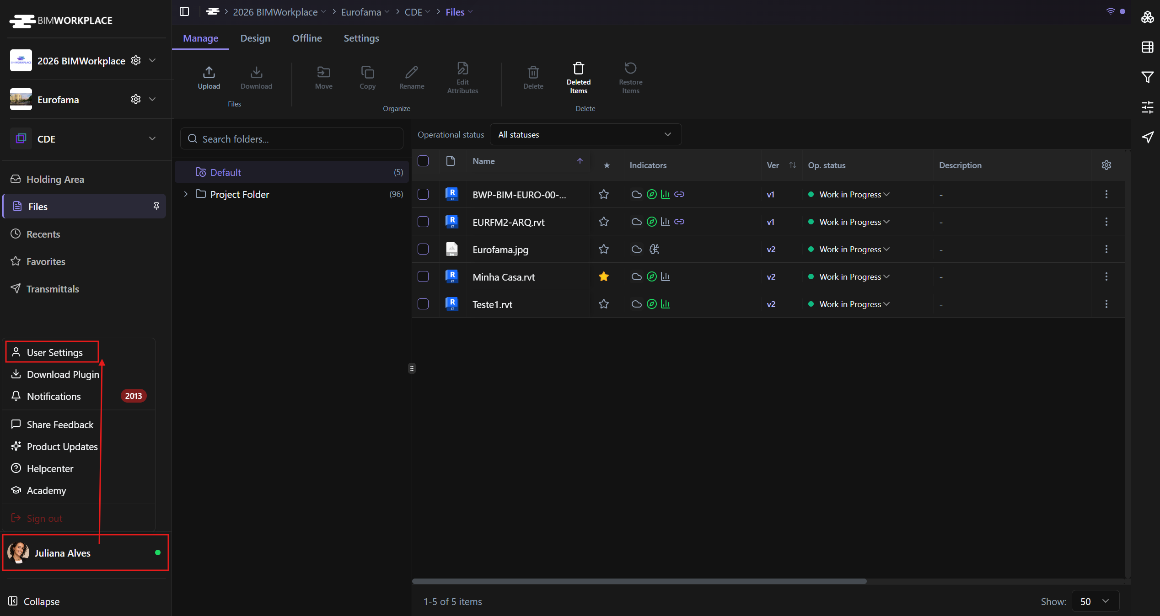Viewport: 1160px width, 616px height.
Task: Click the pin icon on Files
Action: tap(156, 206)
